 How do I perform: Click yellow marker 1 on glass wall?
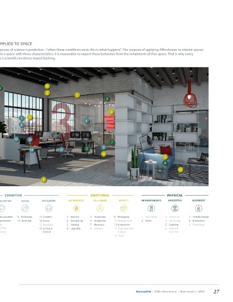click(x=77, y=95)
